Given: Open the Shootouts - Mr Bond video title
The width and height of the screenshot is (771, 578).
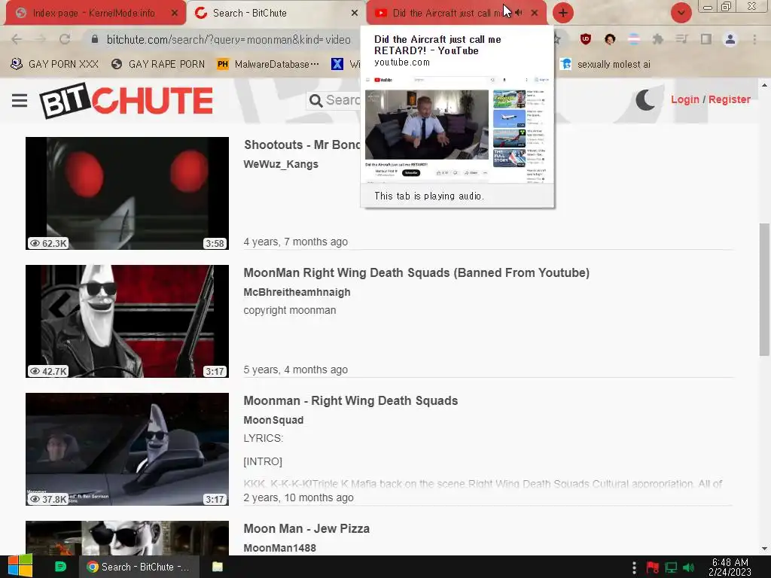Looking at the screenshot, I should tap(302, 145).
